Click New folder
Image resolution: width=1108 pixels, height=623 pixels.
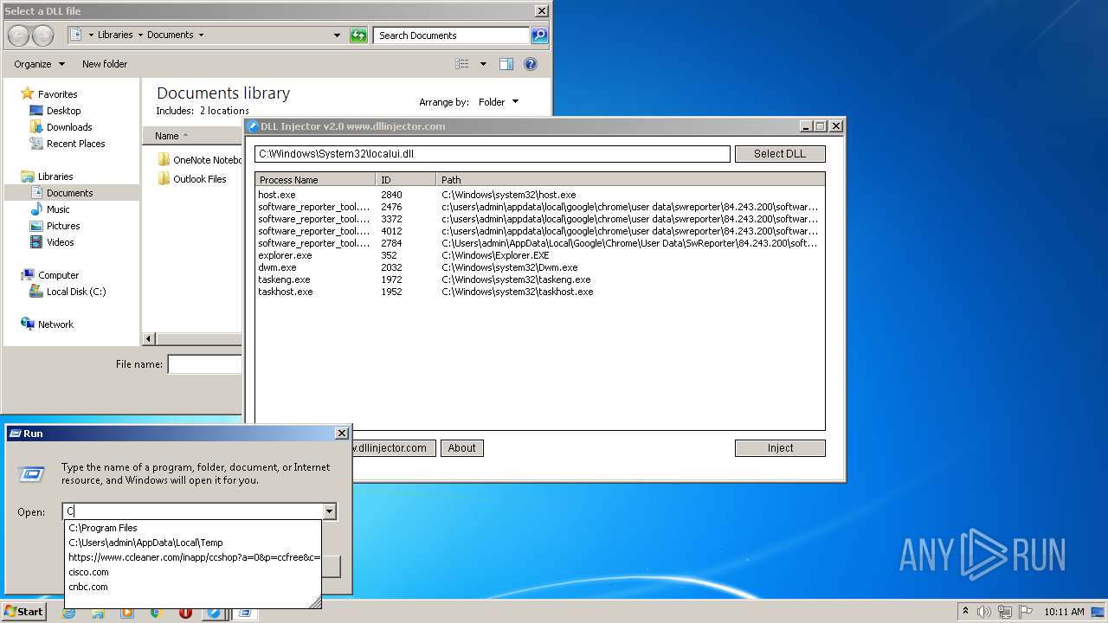tap(105, 64)
